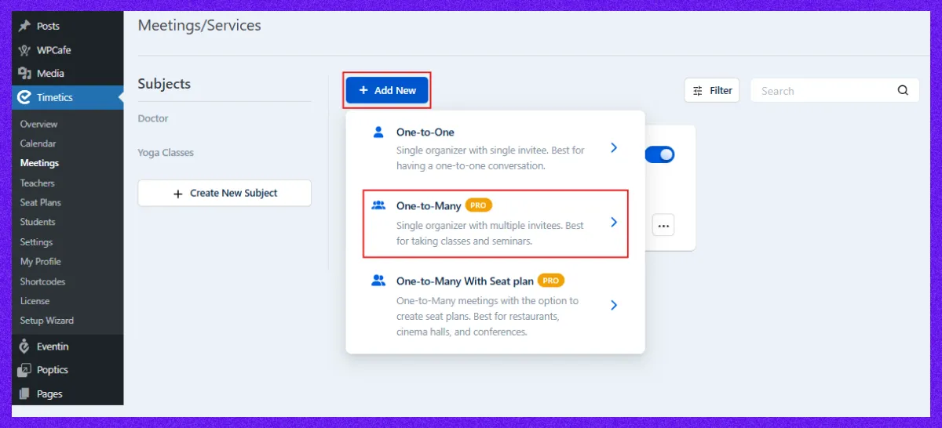
Task: Select the Yoga Classes subject
Action: pyautogui.click(x=166, y=153)
